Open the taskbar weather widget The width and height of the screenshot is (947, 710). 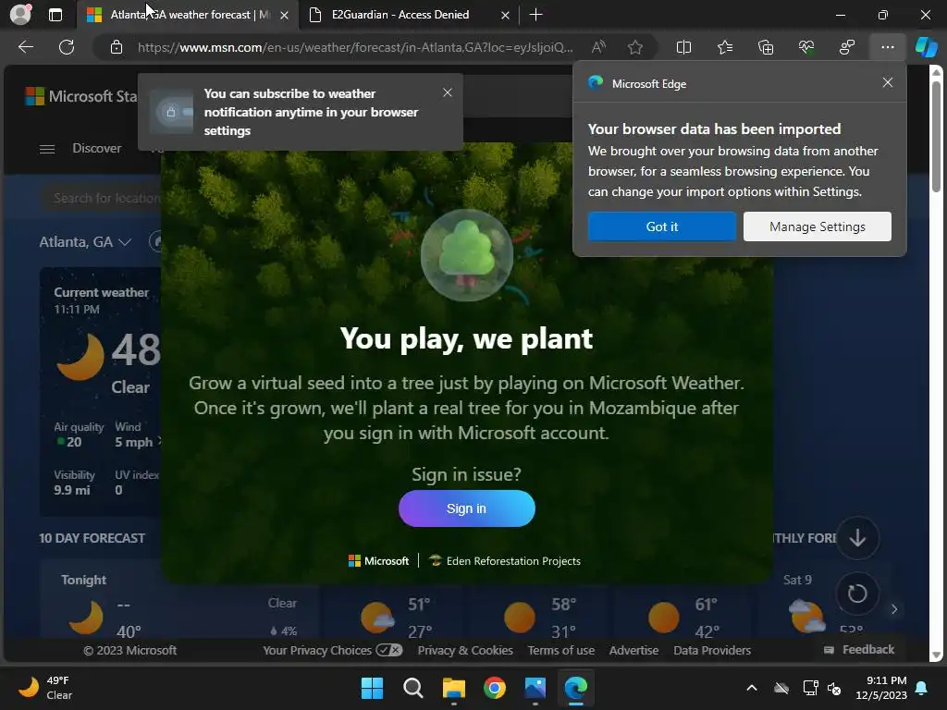point(45,688)
